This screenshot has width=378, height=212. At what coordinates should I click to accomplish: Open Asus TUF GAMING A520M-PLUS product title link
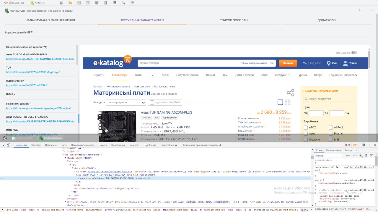coord(167,112)
